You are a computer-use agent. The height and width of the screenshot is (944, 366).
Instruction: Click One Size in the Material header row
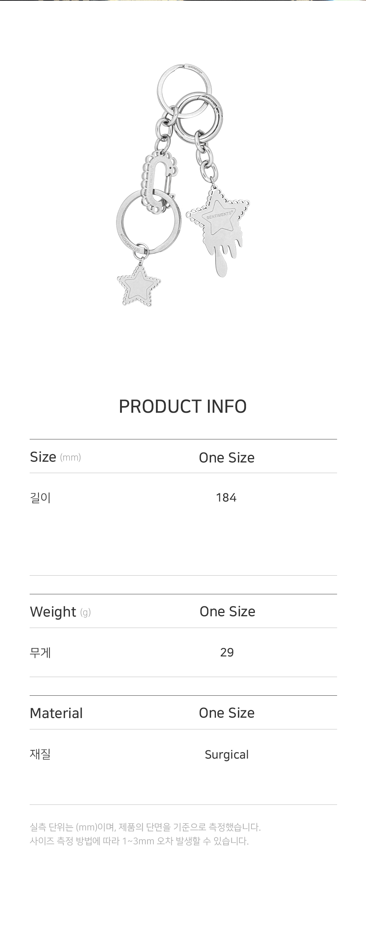point(227,713)
